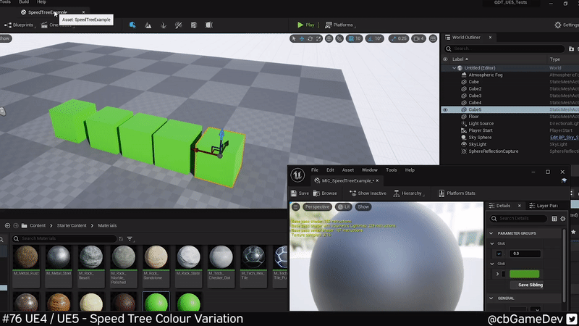Toggle visibility eye for Cube5

(x=445, y=110)
